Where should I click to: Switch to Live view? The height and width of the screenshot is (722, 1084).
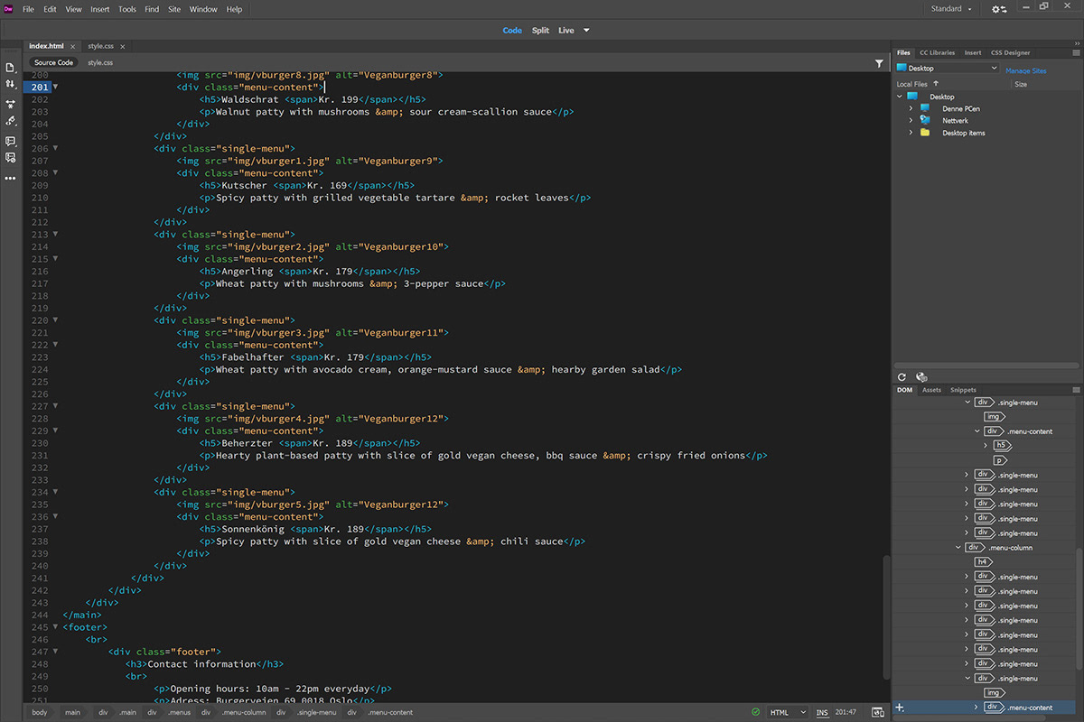[x=565, y=31]
